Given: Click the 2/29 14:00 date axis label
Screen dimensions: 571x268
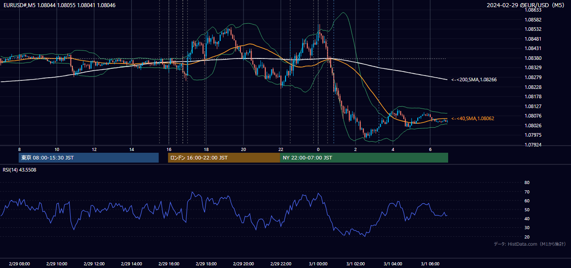Looking at the screenshot, I should click(x=131, y=264).
